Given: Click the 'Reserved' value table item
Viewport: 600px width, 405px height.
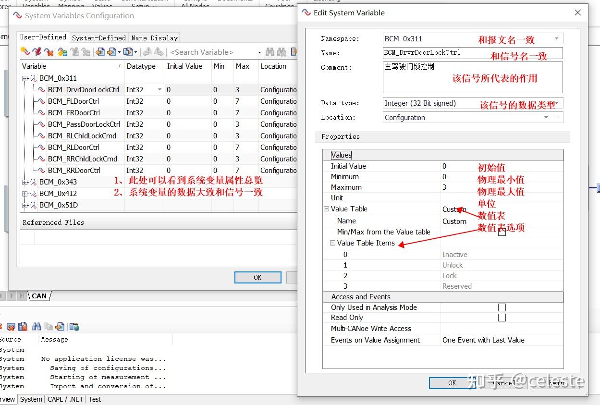Looking at the screenshot, I should (457, 286).
